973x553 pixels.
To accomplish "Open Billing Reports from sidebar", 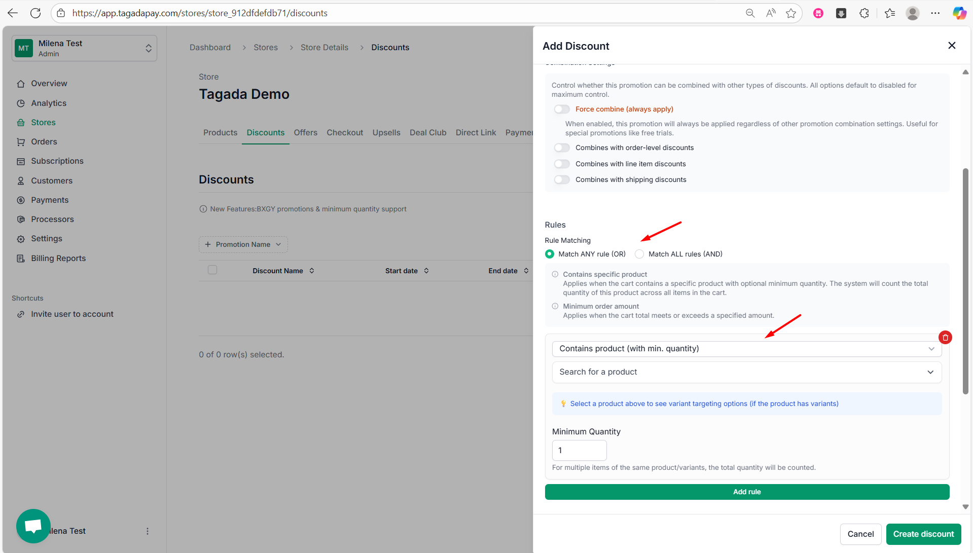I will point(58,259).
